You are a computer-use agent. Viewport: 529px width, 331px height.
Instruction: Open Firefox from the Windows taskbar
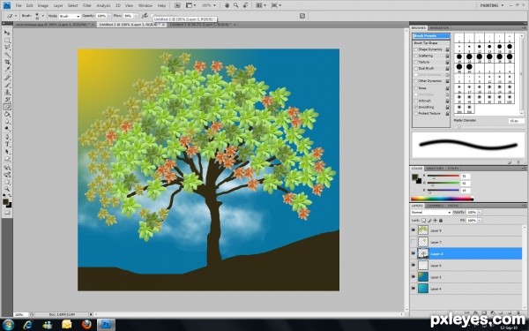pos(86,325)
